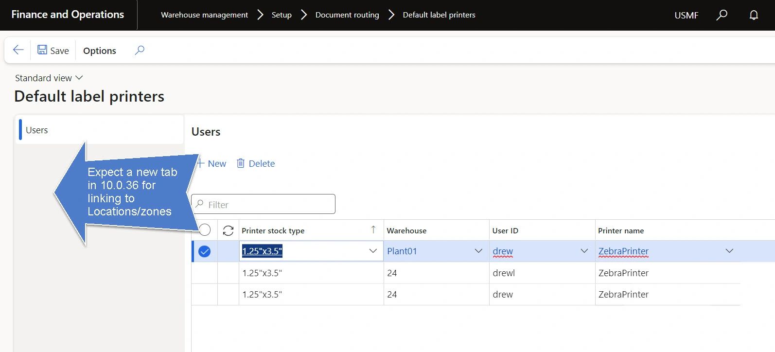
Task: Select the Users tab in left pane
Action: coord(37,130)
